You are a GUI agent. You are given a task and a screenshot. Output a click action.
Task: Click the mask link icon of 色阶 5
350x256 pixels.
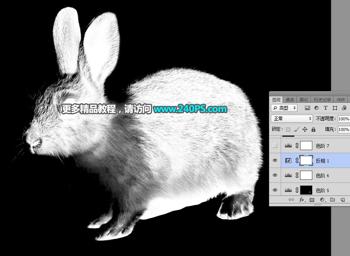tap(297, 190)
